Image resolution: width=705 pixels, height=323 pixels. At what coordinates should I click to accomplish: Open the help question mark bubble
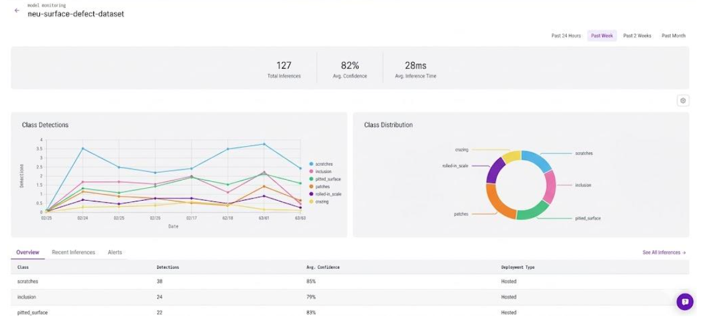[x=685, y=302]
